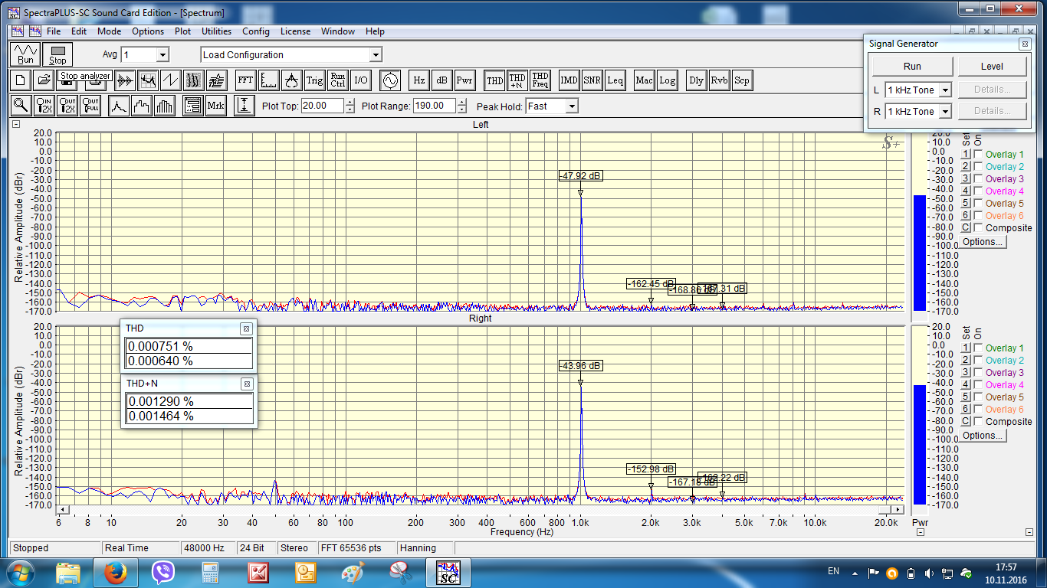Click the Trig trigger icon
This screenshot has width=1047, height=588.
point(314,80)
